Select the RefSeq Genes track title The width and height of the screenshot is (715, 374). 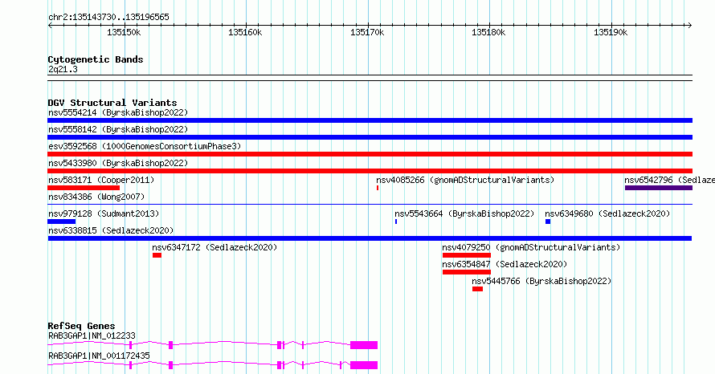pyautogui.click(x=81, y=326)
